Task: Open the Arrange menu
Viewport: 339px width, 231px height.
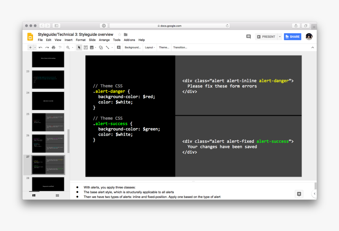Action: (x=104, y=40)
